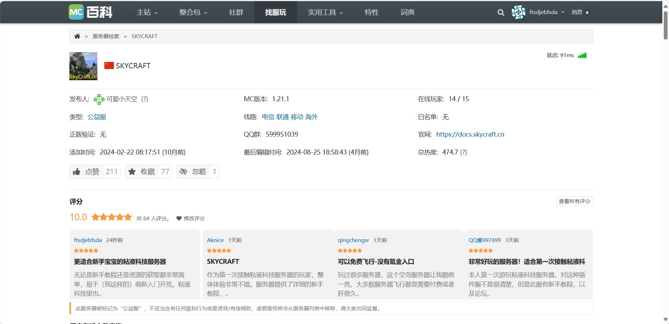Viewport: 669px width, 324px height.
Task: Click the 10.0 rating stars
Action: click(x=112, y=217)
